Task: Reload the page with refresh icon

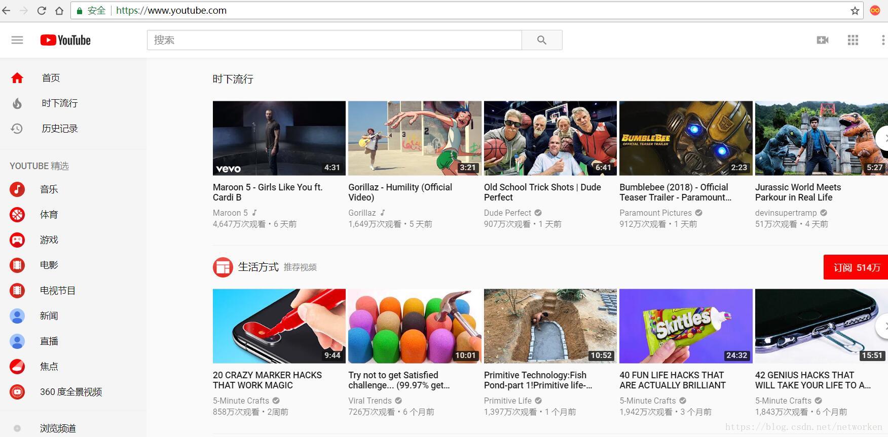Action: pos(42,11)
